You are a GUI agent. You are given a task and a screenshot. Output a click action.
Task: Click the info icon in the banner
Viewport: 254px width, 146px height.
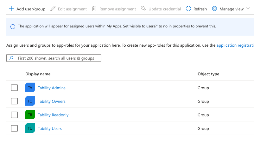[13, 26]
